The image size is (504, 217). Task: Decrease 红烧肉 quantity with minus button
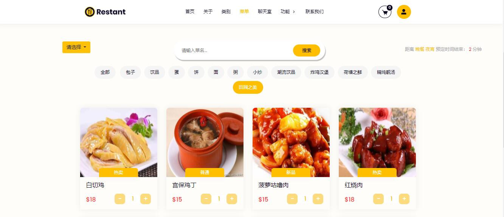tap(378, 199)
